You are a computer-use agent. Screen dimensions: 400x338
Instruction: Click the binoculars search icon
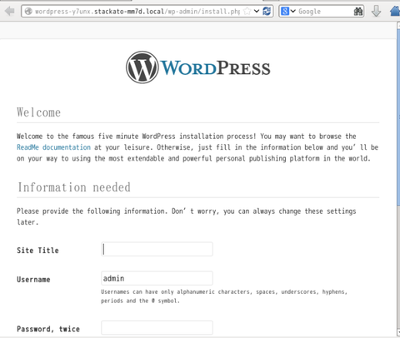point(358,12)
